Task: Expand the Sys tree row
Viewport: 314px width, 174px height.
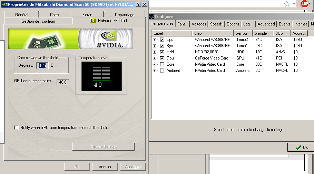Action: tap(154, 46)
